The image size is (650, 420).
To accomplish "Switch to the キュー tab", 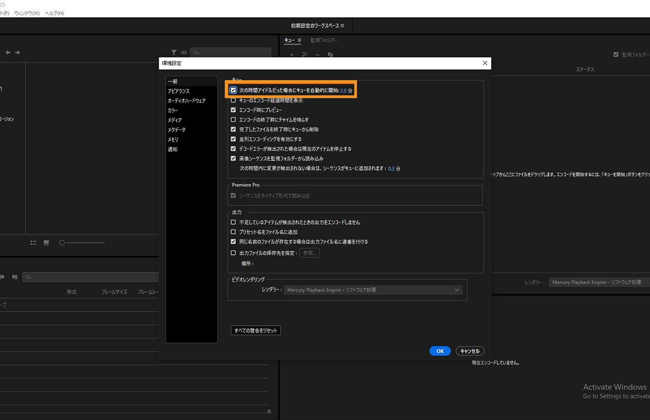I will [x=289, y=40].
